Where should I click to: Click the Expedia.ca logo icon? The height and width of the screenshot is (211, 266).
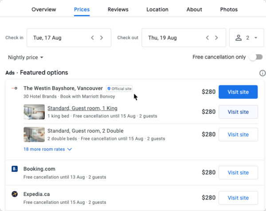15,194
